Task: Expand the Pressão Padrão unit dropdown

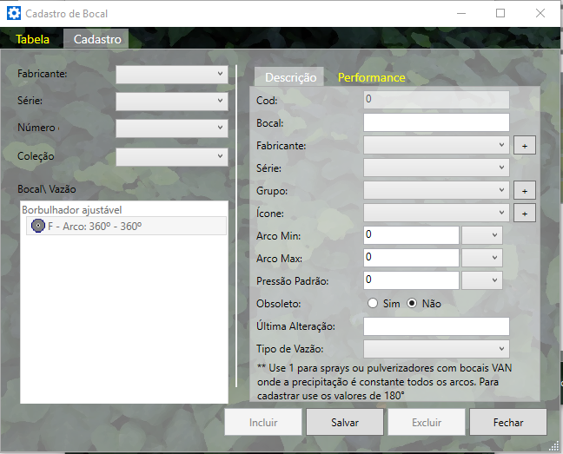Action: pos(482,280)
